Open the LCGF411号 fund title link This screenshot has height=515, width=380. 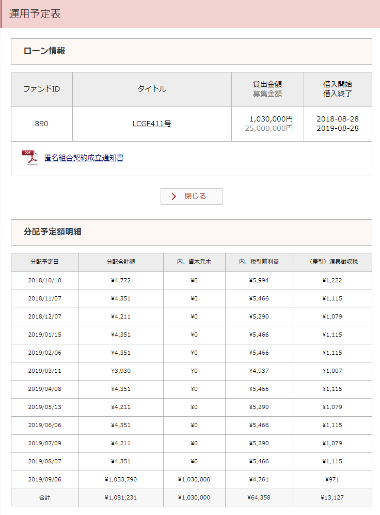tap(151, 124)
